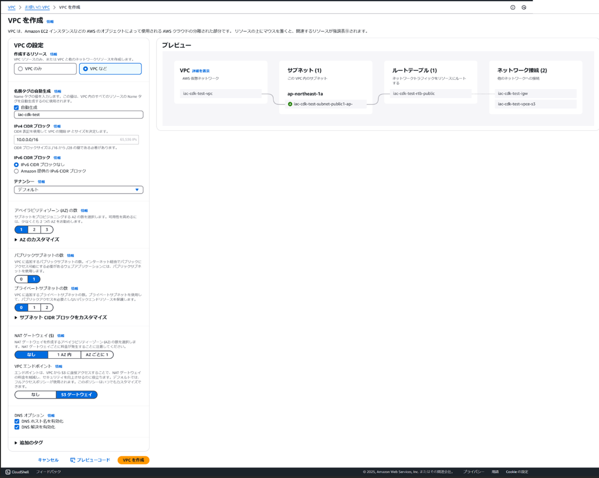Open the テナンシー dropdown
The image size is (599, 478).
(78, 190)
